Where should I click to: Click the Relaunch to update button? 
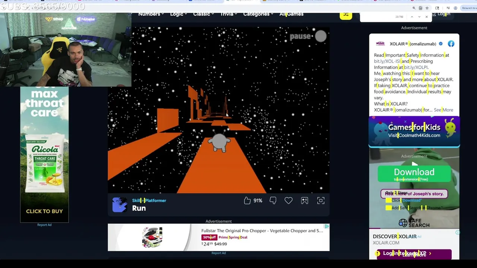(x=469, y=8)
